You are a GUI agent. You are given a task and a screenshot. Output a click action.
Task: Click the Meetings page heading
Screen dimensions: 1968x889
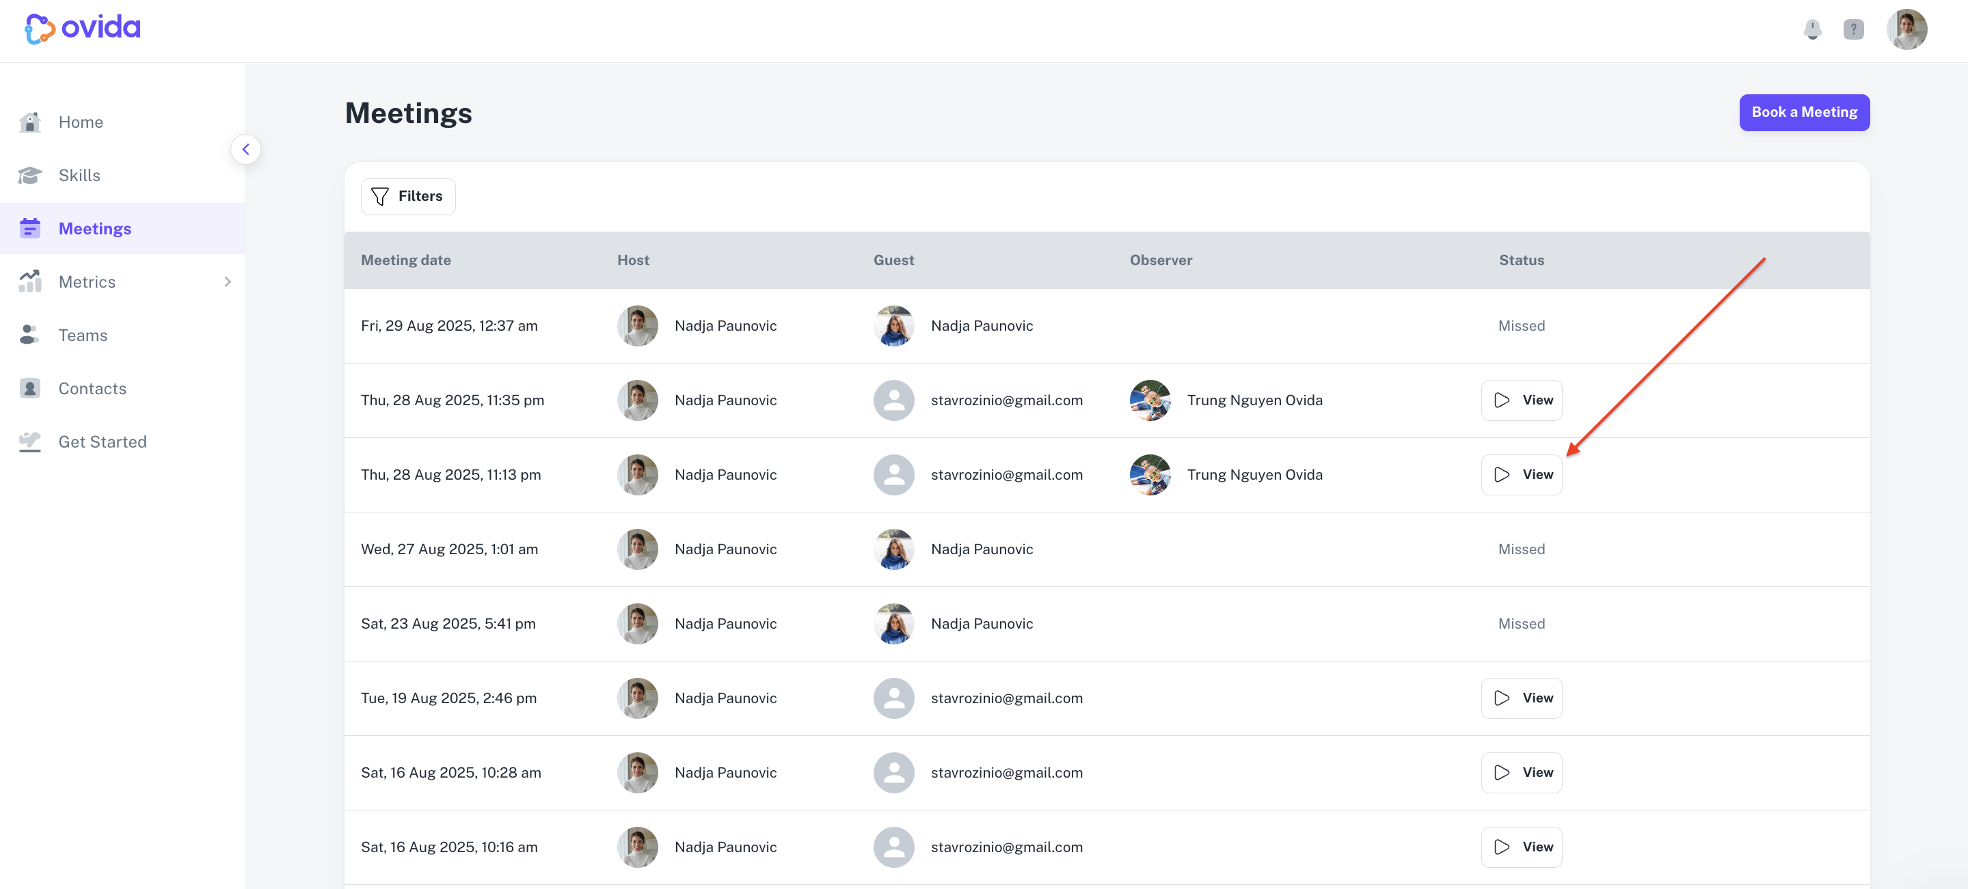tap(408, 113)
